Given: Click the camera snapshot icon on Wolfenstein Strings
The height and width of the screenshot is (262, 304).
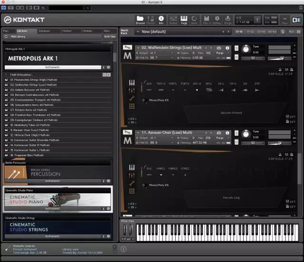Looking at the screenshot, I should 219,47.
